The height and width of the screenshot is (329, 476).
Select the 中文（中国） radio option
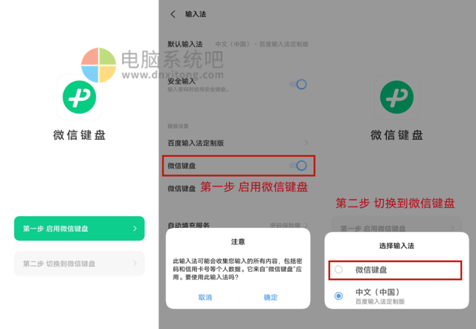coord(338,296)
